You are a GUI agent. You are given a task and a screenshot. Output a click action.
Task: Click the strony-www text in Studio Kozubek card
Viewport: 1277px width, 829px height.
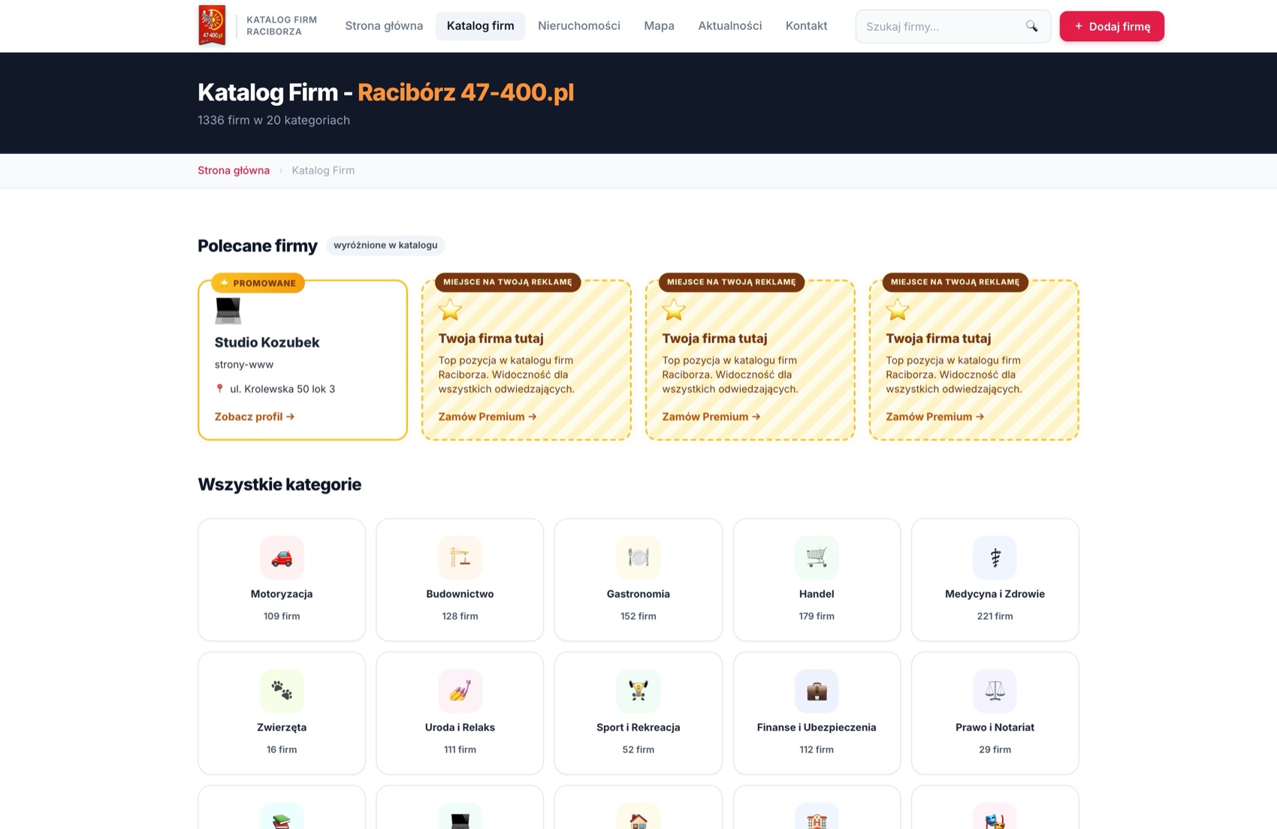[244, 365]
